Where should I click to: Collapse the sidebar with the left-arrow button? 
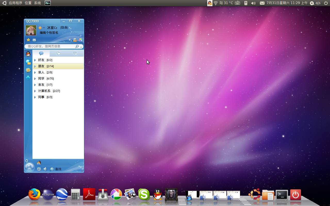27,161
